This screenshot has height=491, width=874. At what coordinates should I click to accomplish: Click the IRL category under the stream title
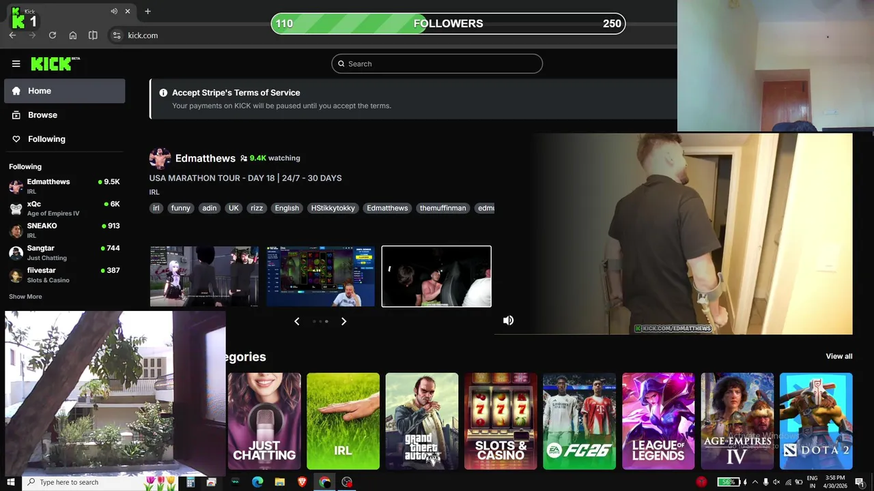pyautogui.click(x=154, y=192)
